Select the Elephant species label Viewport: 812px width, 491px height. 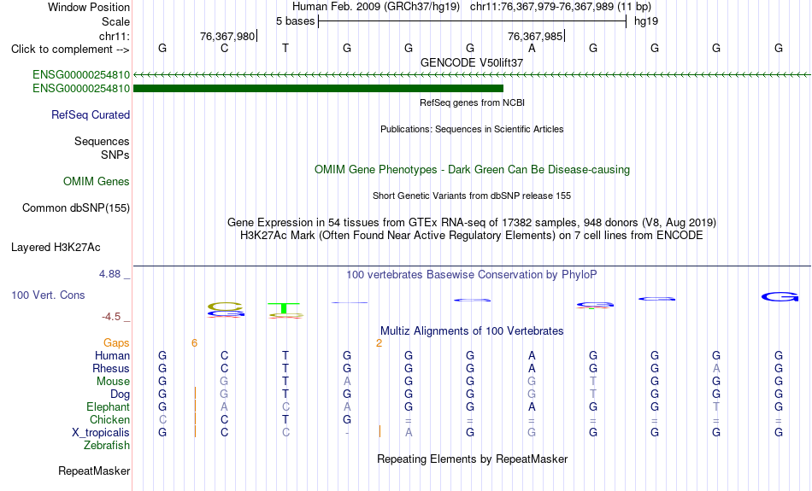click(109, 407)
